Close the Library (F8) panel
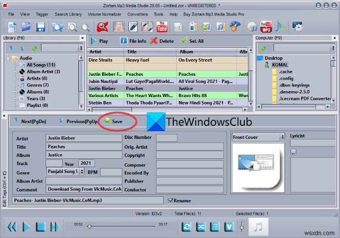This screenshot has height=238, width=340. click(x=83, y=38)
